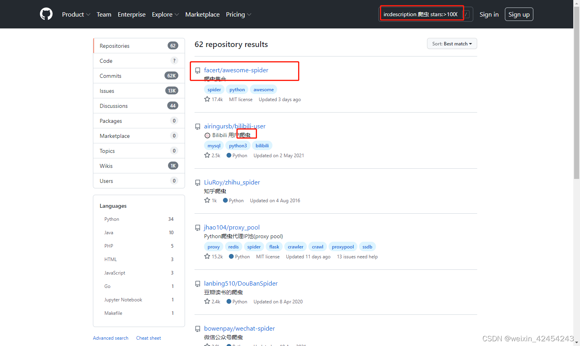Click the awesome topic tag
Viewport: 580px width, 346px height.
point(263,90)
